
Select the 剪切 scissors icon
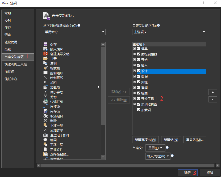click(45, 97)
